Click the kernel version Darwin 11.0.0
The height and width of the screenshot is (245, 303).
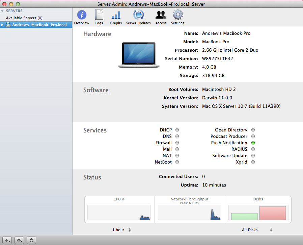(x=217, y=98)
